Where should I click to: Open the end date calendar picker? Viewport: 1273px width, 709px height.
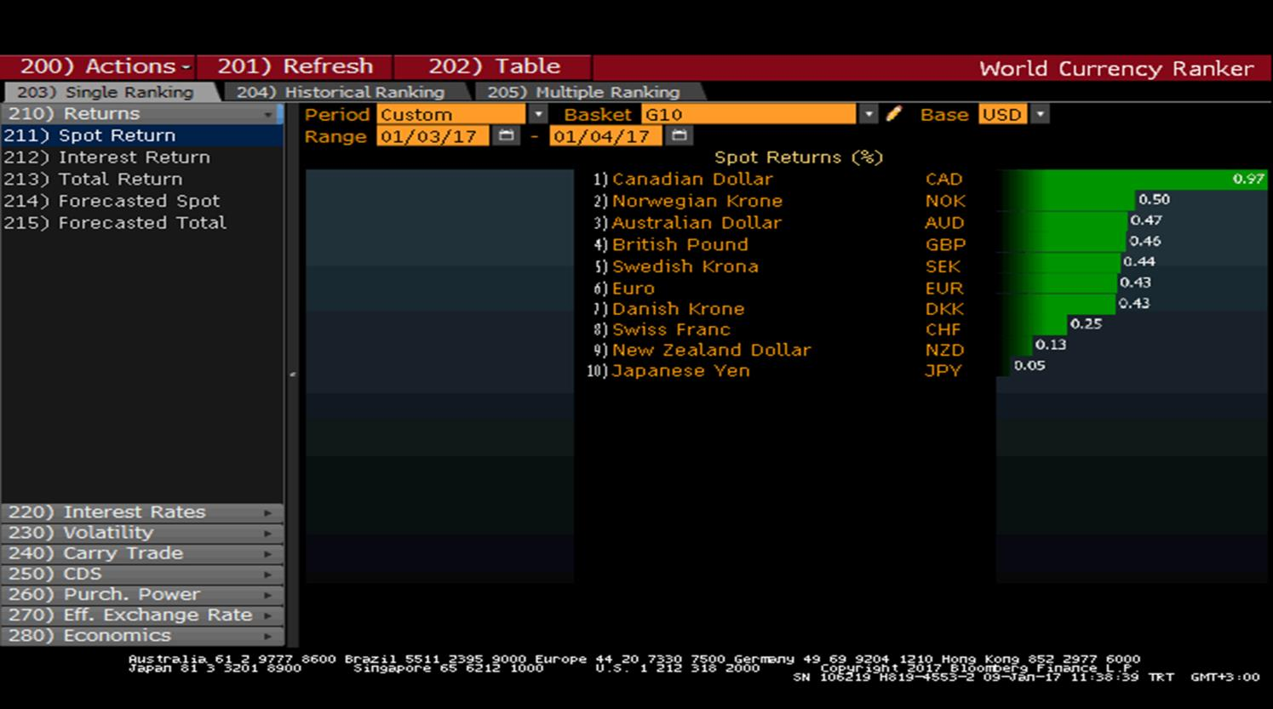[x=679, y=135]
